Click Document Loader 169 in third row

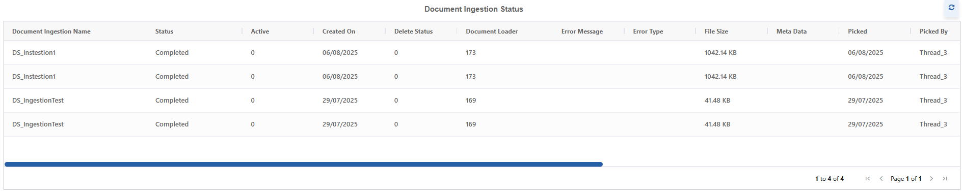tap(471, 101)
